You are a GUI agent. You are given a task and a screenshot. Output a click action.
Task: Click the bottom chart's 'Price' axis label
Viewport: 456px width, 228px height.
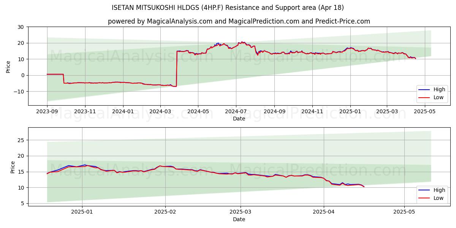(x=13, y=167)
